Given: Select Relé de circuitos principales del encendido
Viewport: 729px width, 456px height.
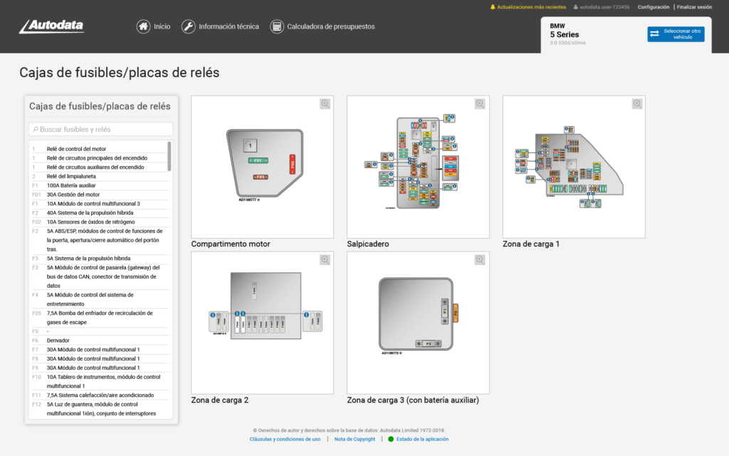Looking at the screenshot, I should click(100, 158).
